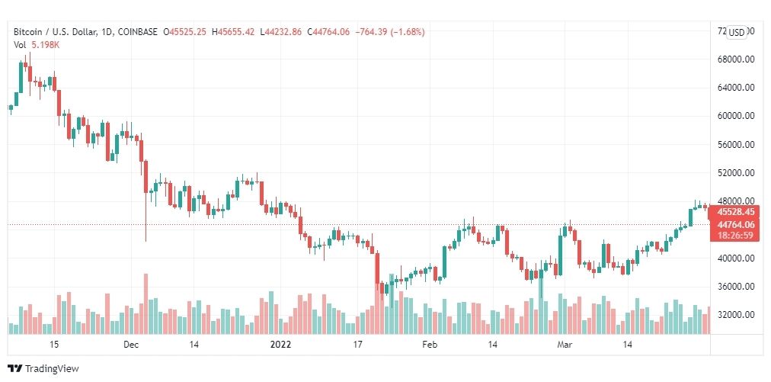Click the Dec date marker on time axis

pos(131,345)
